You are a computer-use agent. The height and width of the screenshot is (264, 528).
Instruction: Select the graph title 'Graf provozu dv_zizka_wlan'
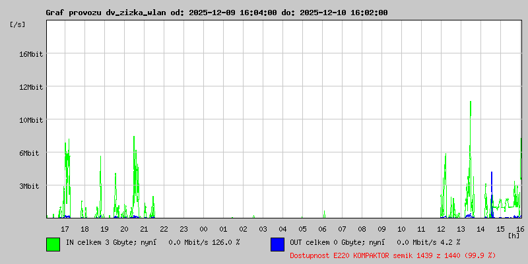point(106,13)
